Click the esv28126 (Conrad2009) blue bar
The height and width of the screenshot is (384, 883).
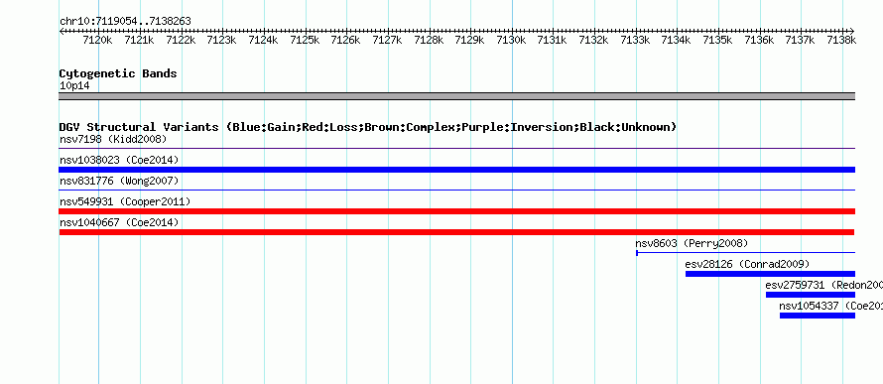point(770,274)
